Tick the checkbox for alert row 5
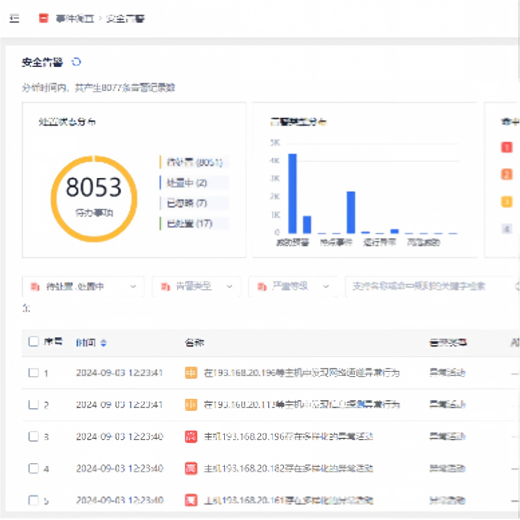The image size is (520, 520). click(x=34, y=500)
